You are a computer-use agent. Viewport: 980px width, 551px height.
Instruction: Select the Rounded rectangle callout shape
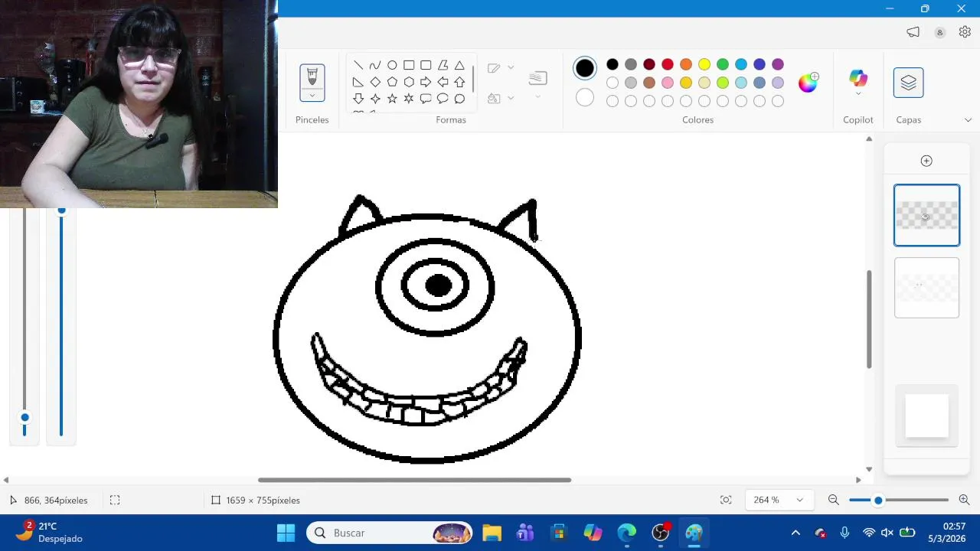(x=426, y=99)
